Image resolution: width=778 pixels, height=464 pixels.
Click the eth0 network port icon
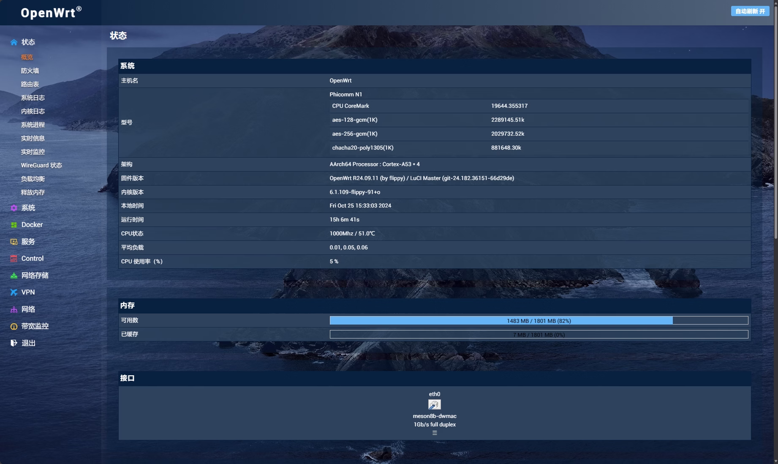tap(434, 405)
